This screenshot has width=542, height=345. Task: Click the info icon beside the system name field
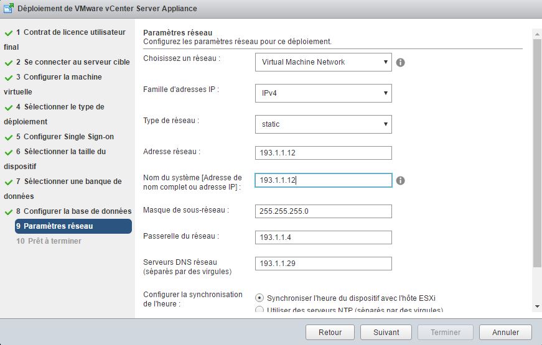coord(400,181)
